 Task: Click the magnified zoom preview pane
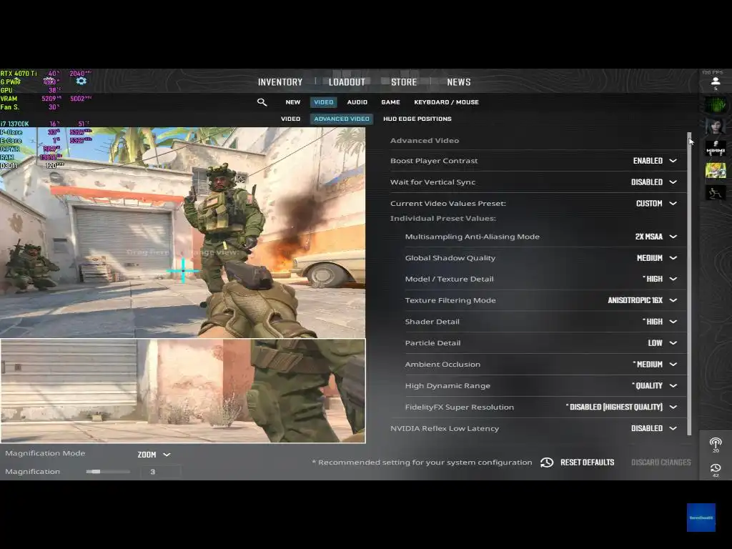click(x=183, y=391)
